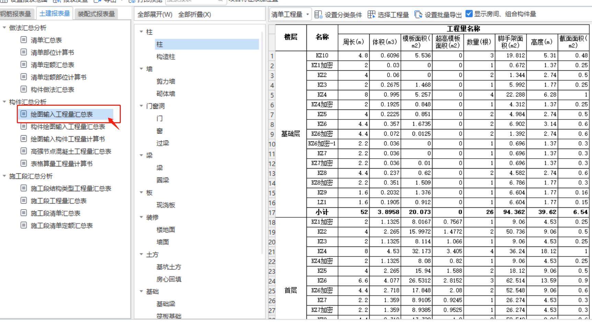Click the icon beside 绘图输入工程量汇总表
This screenshot has height=322, width=592.
[24, 114]
